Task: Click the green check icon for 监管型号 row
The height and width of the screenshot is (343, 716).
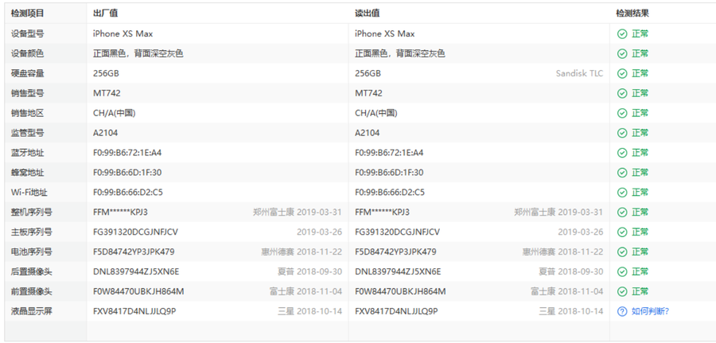Action: click(622, 133)
